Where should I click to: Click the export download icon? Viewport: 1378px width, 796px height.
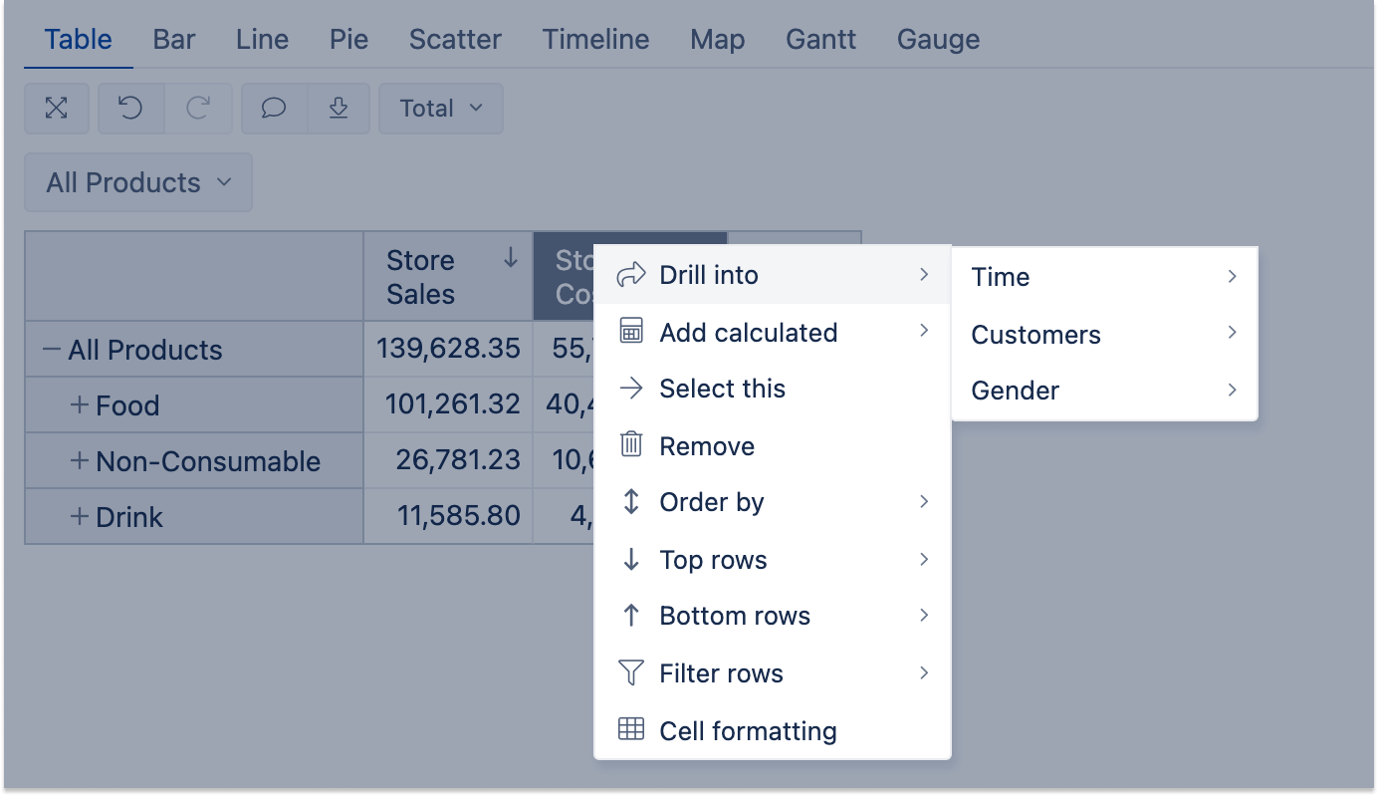339,109
